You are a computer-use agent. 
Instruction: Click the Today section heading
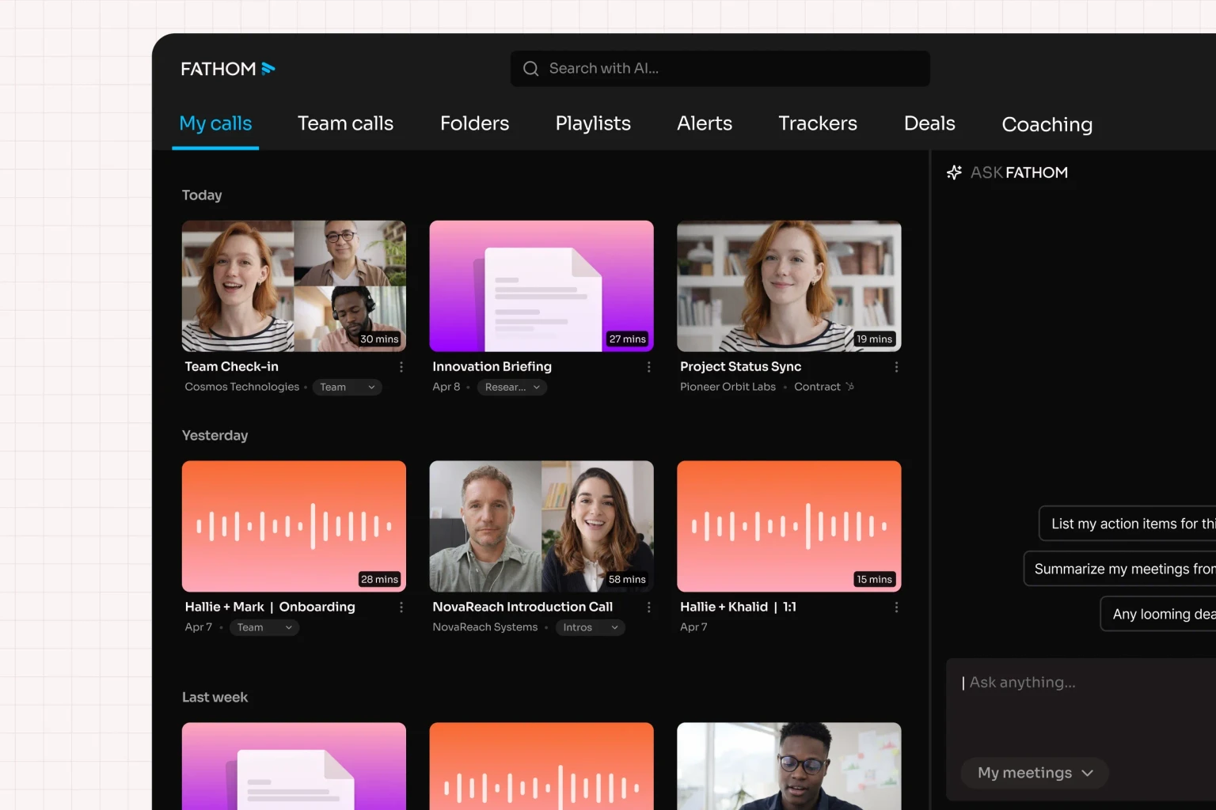[202, 195]
